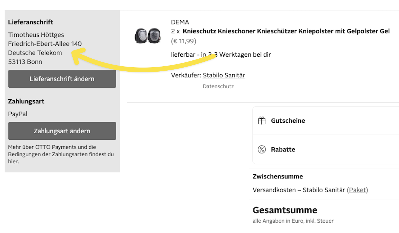Click the percent icon beside Rabatte
The height and width of the screenshot is (233, 399).
point(261,150)
